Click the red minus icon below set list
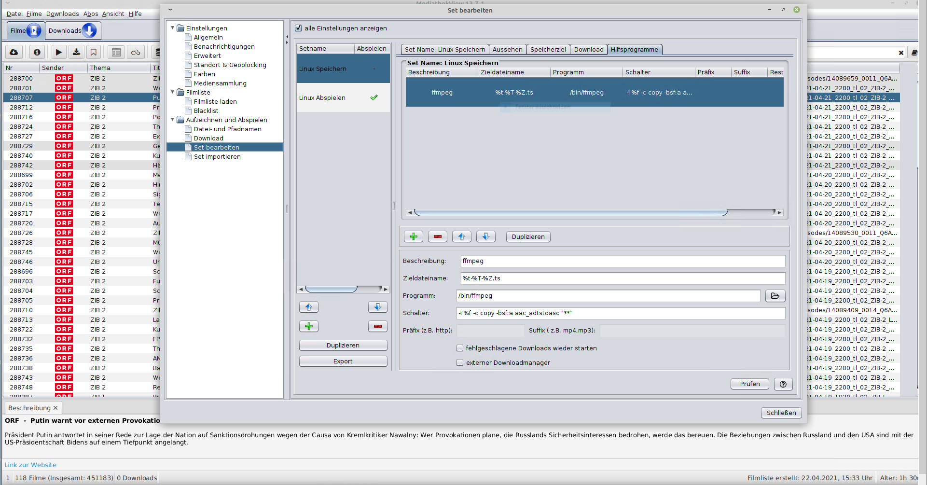Screen dimensions: 927x485 point(377,326)
